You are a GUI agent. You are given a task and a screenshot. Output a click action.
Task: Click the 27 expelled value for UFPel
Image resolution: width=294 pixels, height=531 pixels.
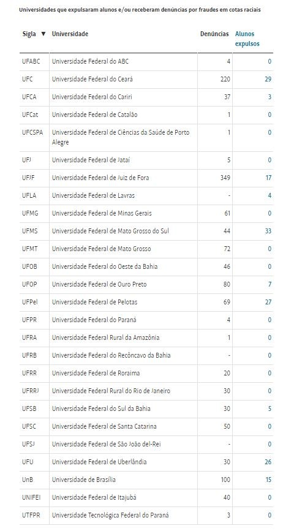[x=268, y=302]
